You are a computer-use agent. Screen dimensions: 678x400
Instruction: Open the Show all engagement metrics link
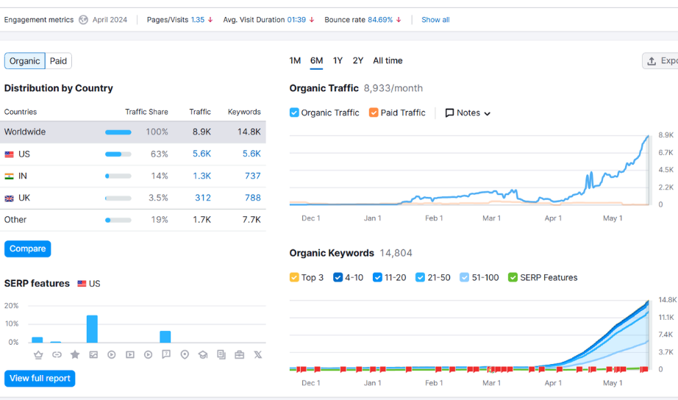435,20
